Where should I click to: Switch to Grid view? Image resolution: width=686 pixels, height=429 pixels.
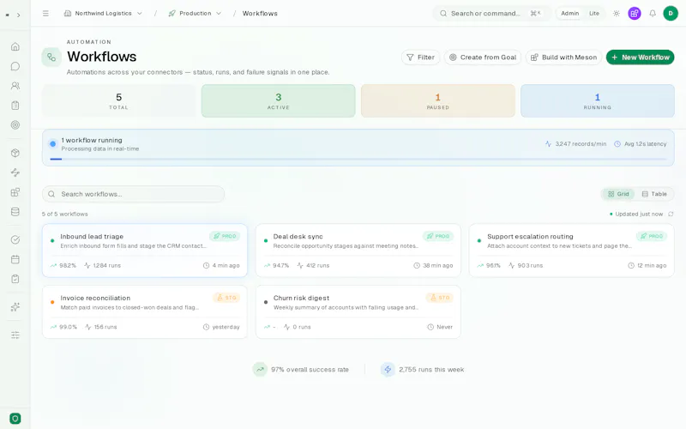coord(618,194)
